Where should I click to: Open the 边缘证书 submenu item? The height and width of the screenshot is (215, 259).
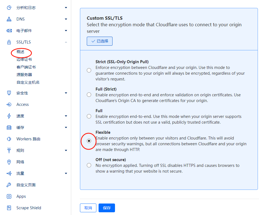click(x=24, y=59)
